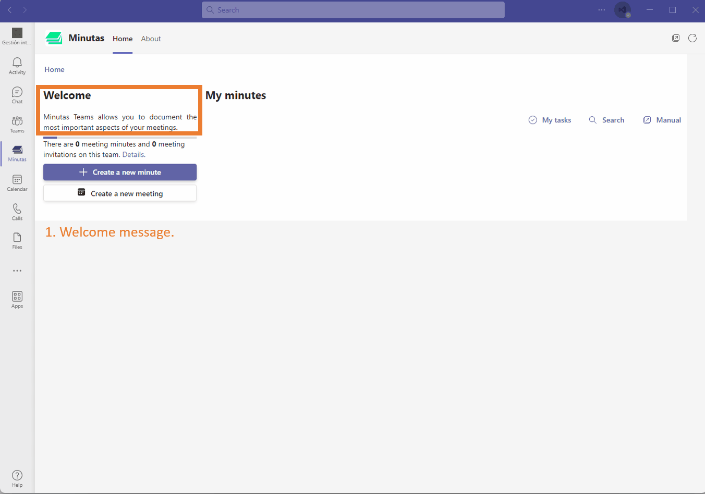The width and height of the screenshot is (705, 494).
Task: Open the Calendar from the sidebar
Action: 17,183
